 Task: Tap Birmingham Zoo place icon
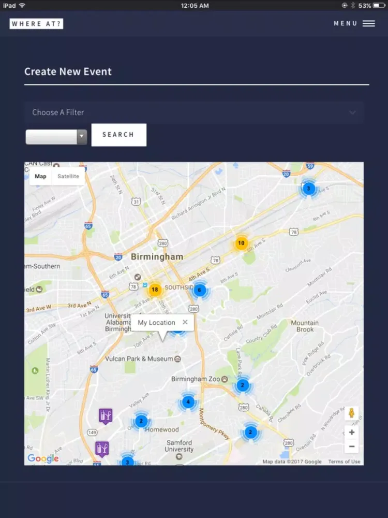225,379
